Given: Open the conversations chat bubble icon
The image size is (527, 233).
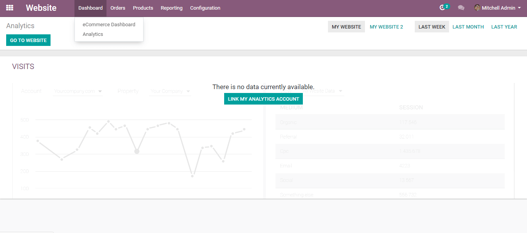Looking at the screenshot, I should coord(461,8).
